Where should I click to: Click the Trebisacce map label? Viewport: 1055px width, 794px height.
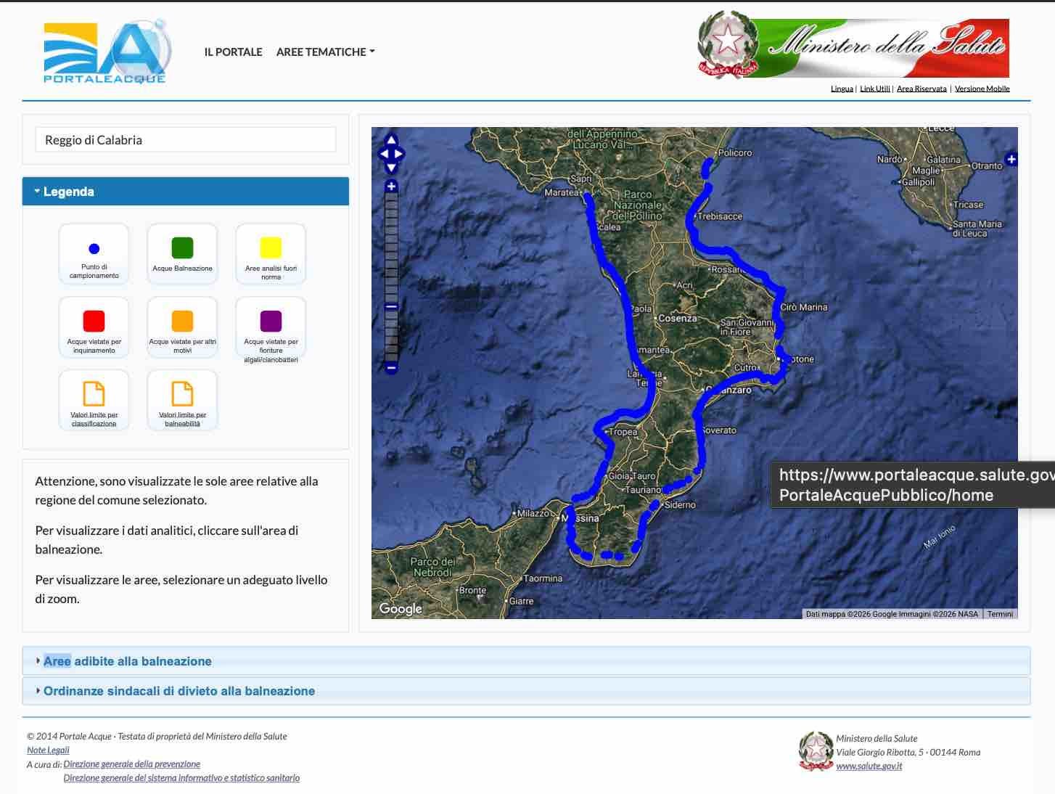click(720, 216)
